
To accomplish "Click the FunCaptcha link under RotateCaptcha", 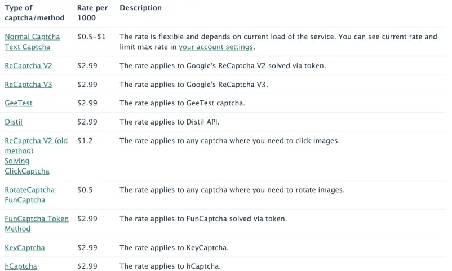I will (25, 200).
